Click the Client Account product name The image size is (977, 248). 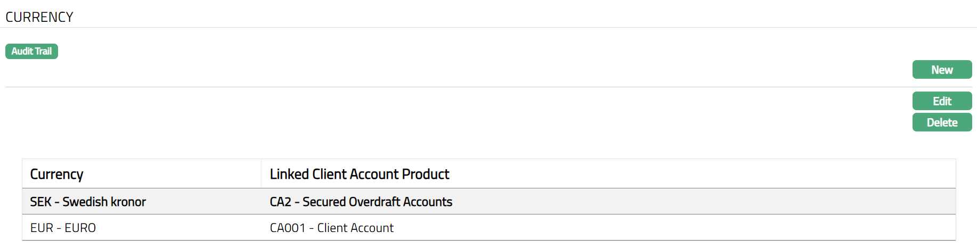pos(355,228)
